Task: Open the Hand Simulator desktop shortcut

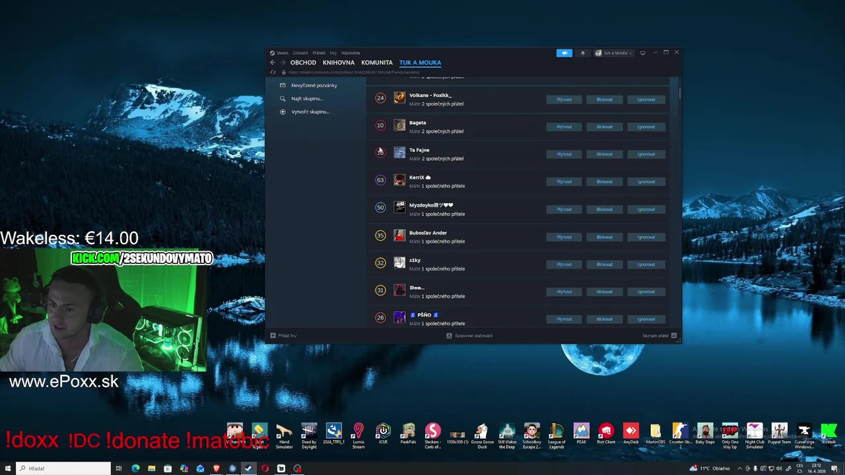Action: [x=284, y=437]
